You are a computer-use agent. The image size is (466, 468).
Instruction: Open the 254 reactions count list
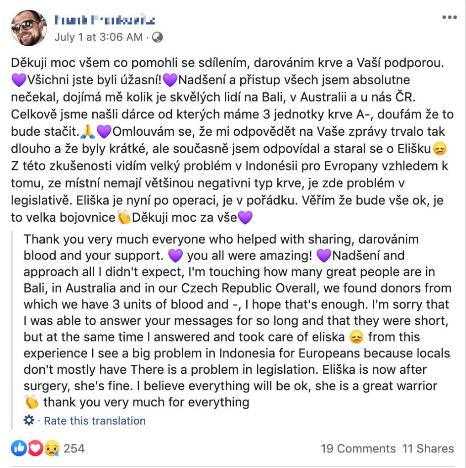tap(74, 448)
